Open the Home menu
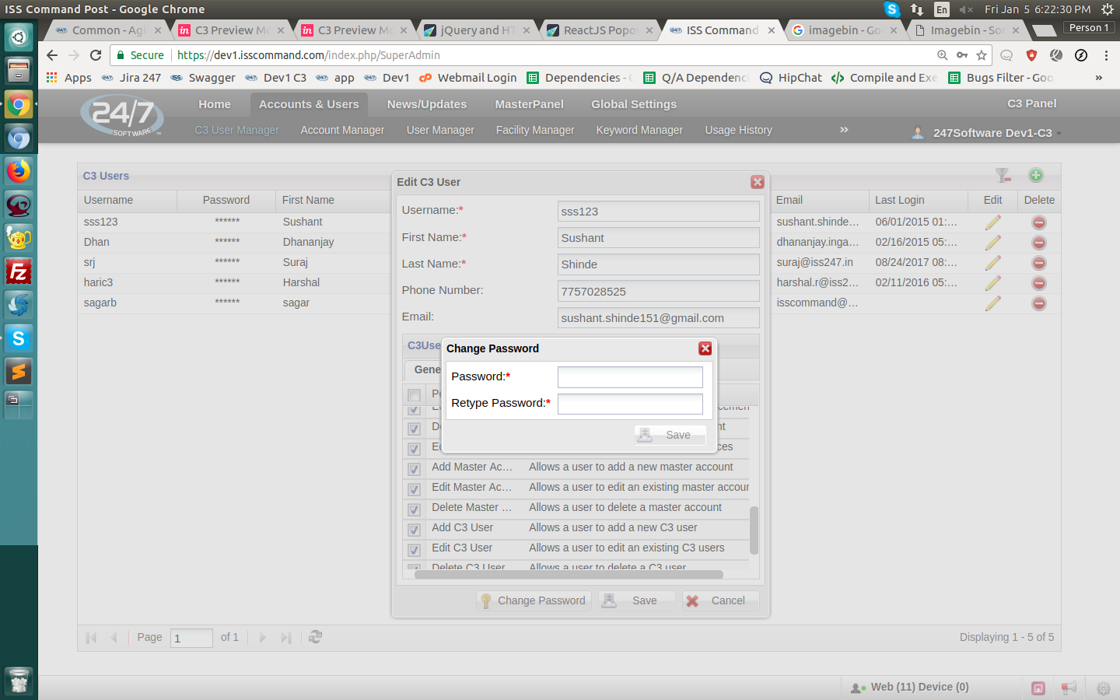This screenshot has width=1120, height=700. (x=215, y=104)
